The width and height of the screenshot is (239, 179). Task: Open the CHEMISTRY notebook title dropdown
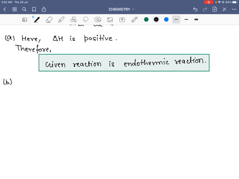121,9
